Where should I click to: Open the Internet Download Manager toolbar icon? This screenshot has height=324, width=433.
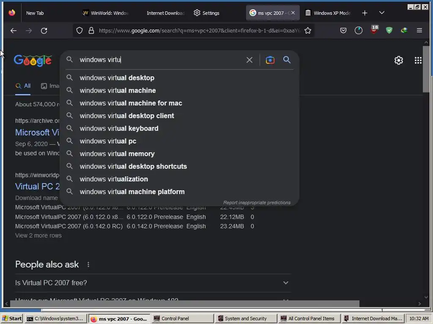point(404,30)
